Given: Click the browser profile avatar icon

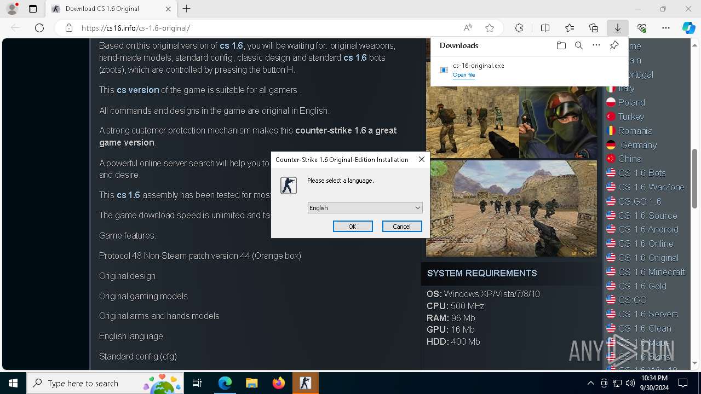Looking at the screenshot, I should [x=12, y=9].
